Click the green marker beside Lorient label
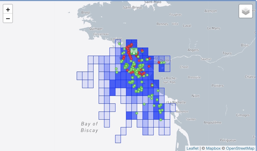 pos(119,44)
